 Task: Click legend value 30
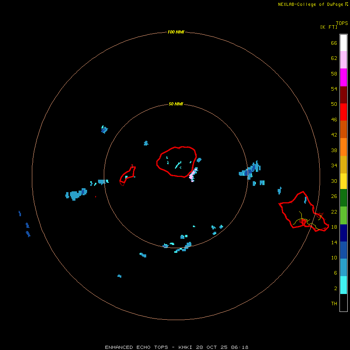pos(334,181)
